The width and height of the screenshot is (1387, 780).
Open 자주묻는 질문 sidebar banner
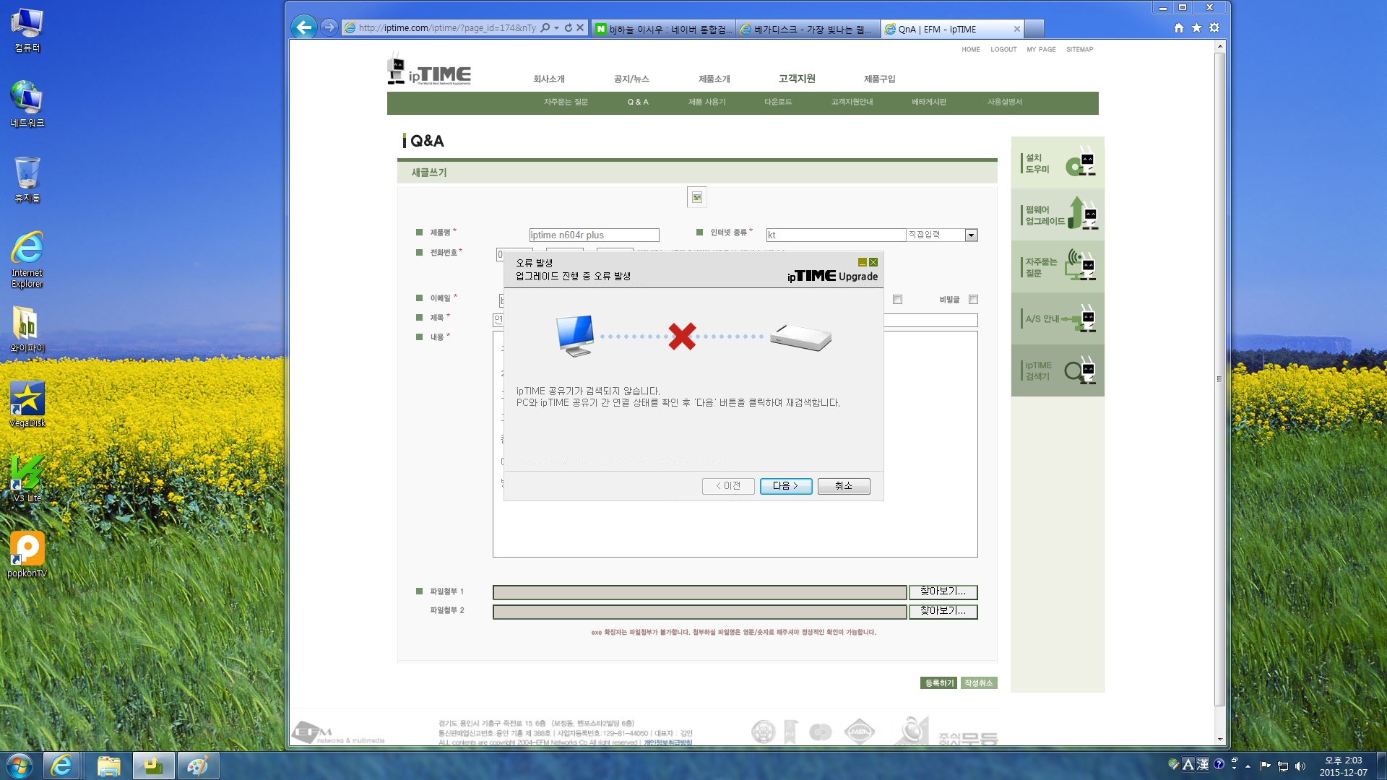[x=1058, y=266]
